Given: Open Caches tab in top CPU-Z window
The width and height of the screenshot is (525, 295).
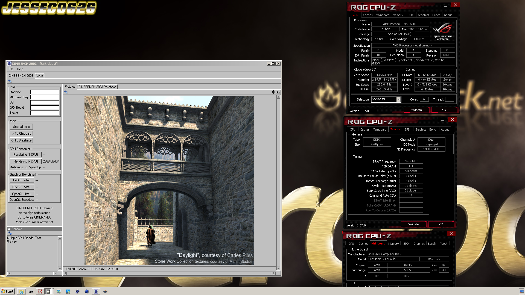Looking at the screenshot, I should [367, 15].
